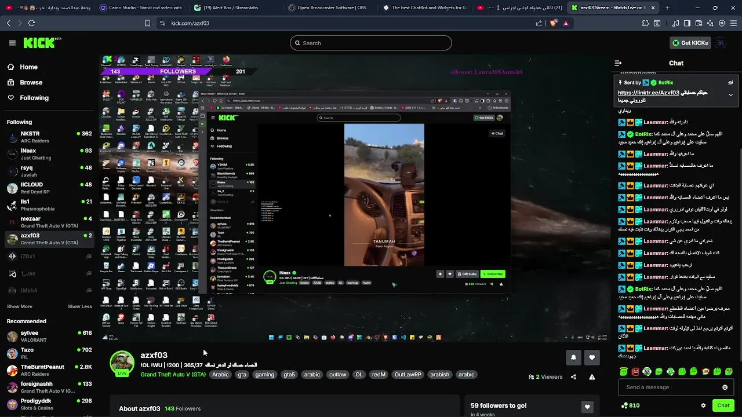This screenshot has width=742, height=417.
Task: Open the browser main menu
Action: (733, 23)
